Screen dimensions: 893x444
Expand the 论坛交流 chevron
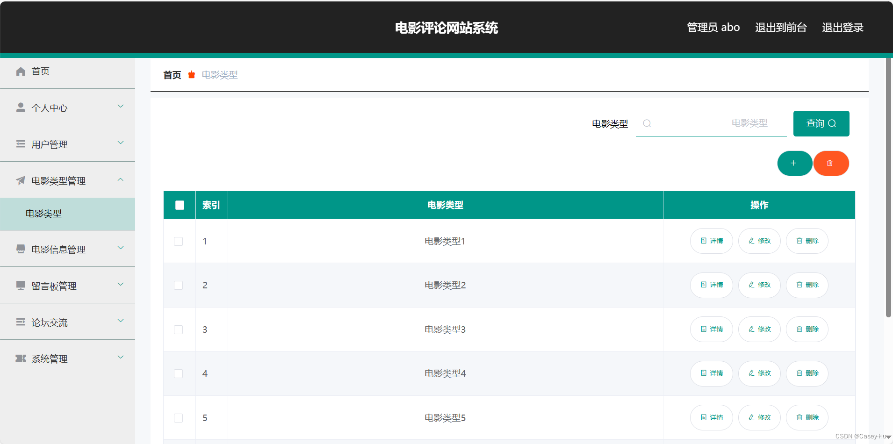[121, 321]
